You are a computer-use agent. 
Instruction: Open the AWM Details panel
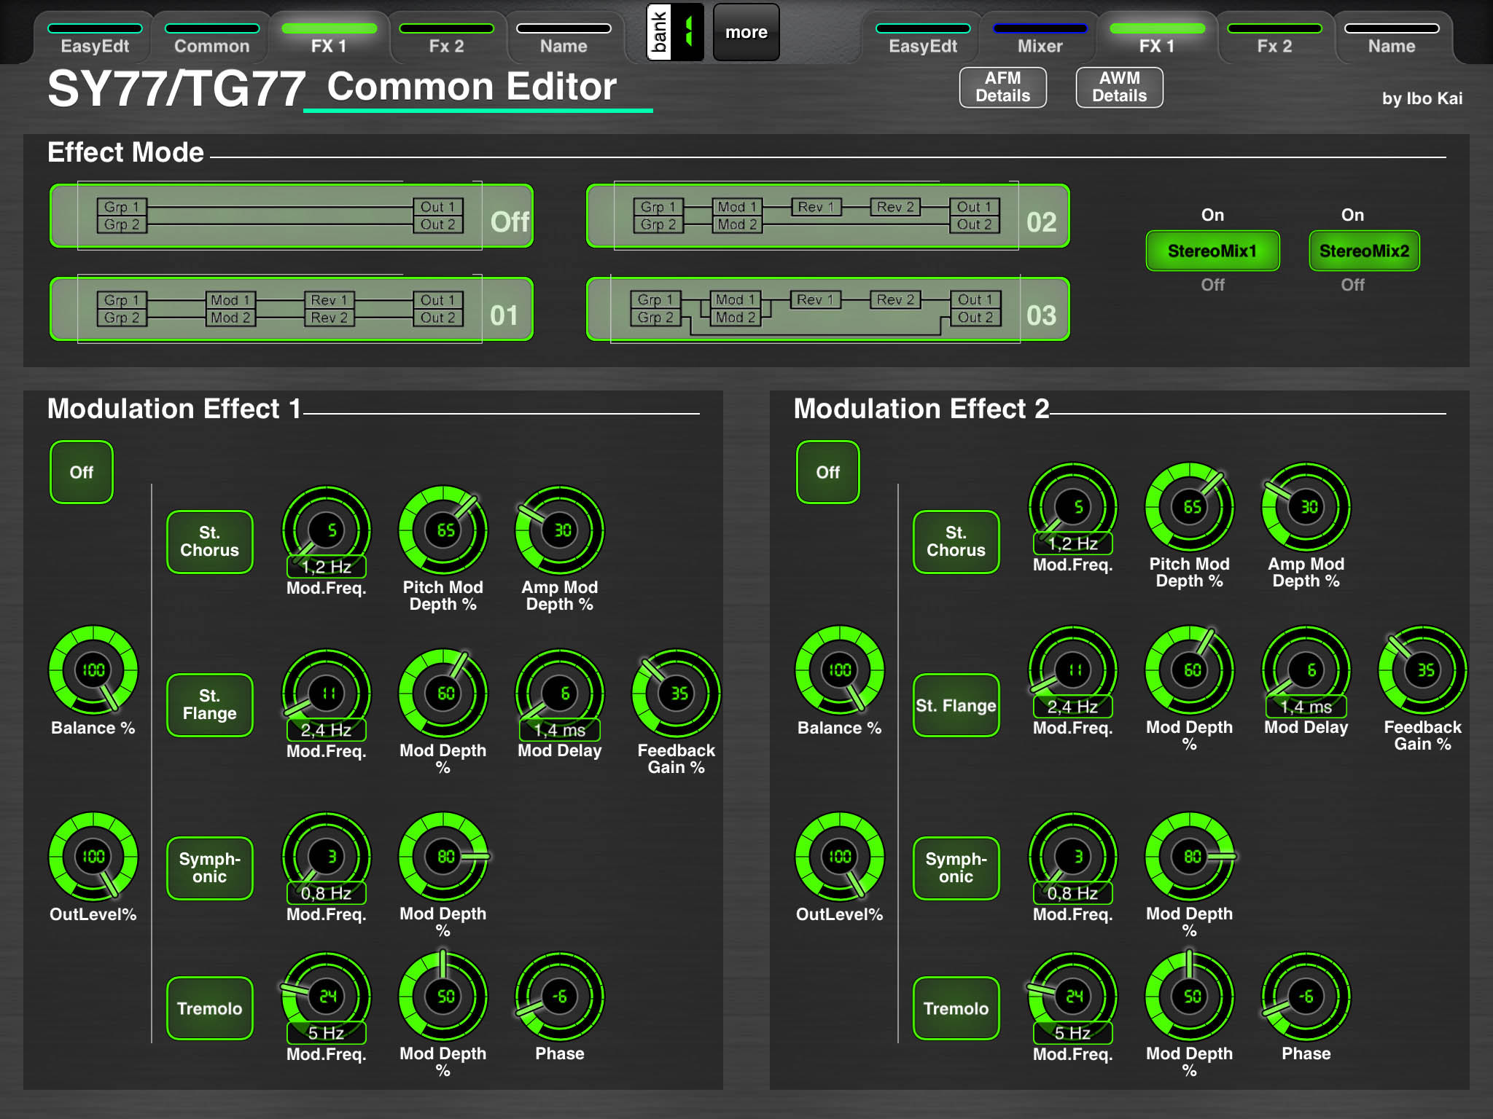point(1119,87)
